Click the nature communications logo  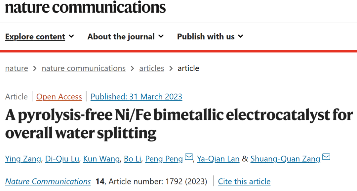coord(85,7)
